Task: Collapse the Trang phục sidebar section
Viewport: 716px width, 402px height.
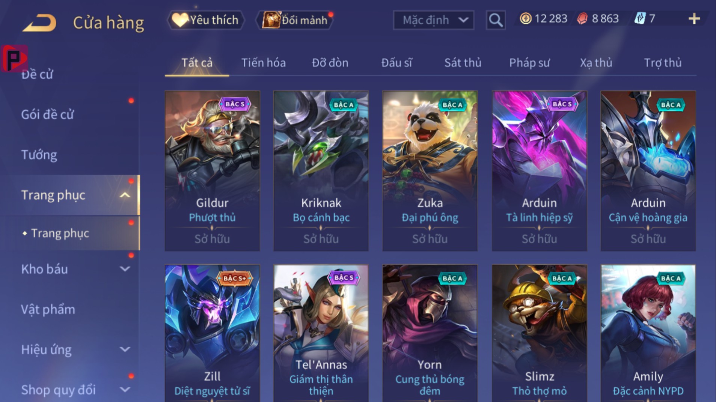Action: [x=125, y=195]
